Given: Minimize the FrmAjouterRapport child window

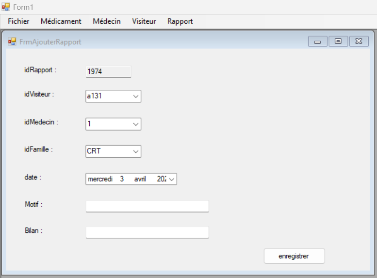Looking at the screenshot, I should coord(317,42).
